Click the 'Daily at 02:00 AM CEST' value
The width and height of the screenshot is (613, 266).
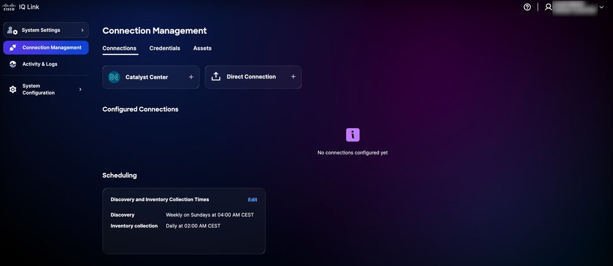[193, 226]
